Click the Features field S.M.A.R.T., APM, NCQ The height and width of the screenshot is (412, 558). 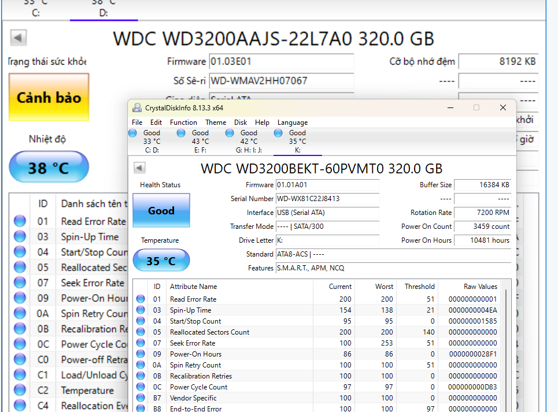click(394, 268)
